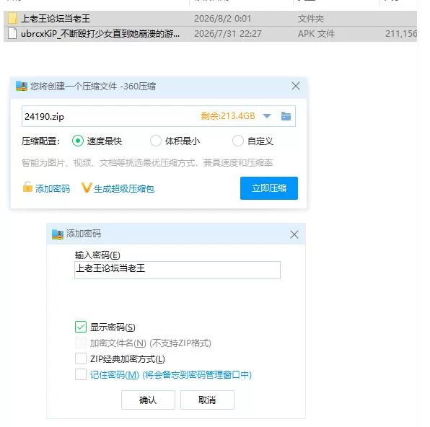Expand the save path dropdown arrow
The width and height of the screenshot is (430, 427).
coord(267,116)
